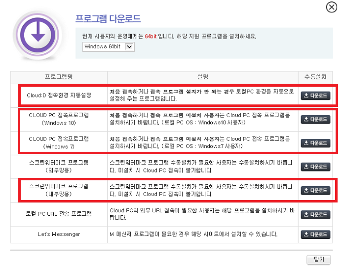343x268 pixels.
Task: Click the 프로그램 다운로드 title
Action: 108,19
